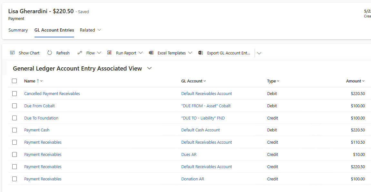Open the toolbar overflow menu
The height and width of the screenshot is (192, 371).
(259, 53)
